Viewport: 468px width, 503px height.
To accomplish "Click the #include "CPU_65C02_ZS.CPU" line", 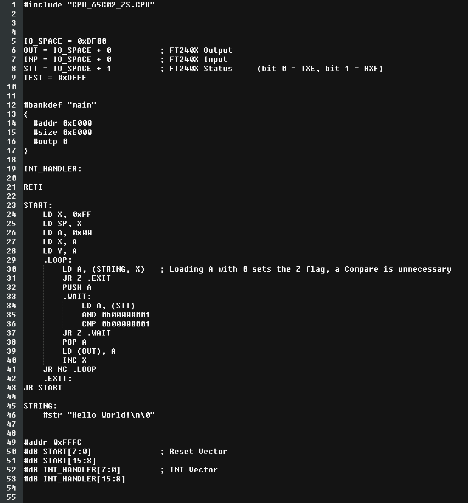I will (x=89, y=5).
